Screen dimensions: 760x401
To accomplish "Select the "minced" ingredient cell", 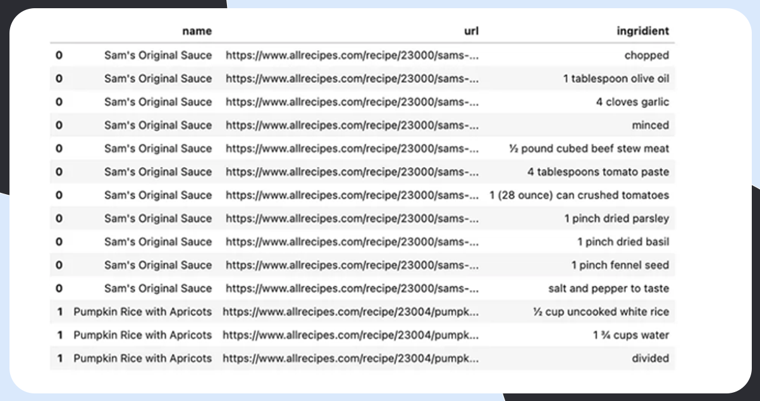I will [650, 125].
